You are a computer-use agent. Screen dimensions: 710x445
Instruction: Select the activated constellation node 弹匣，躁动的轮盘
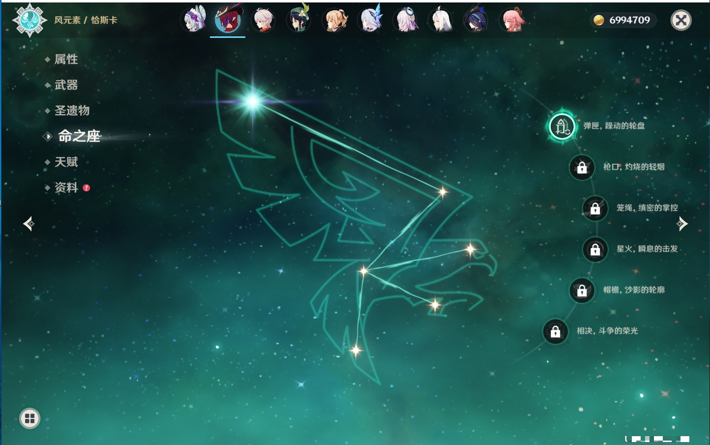(562, 126)
